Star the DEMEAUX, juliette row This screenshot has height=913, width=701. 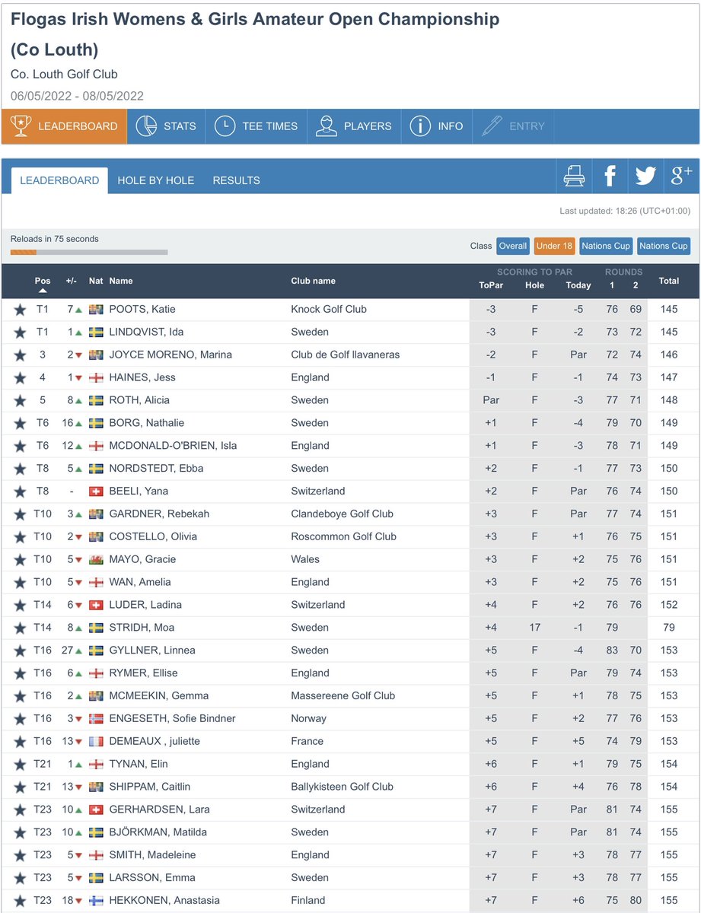(x=19, y=742)
